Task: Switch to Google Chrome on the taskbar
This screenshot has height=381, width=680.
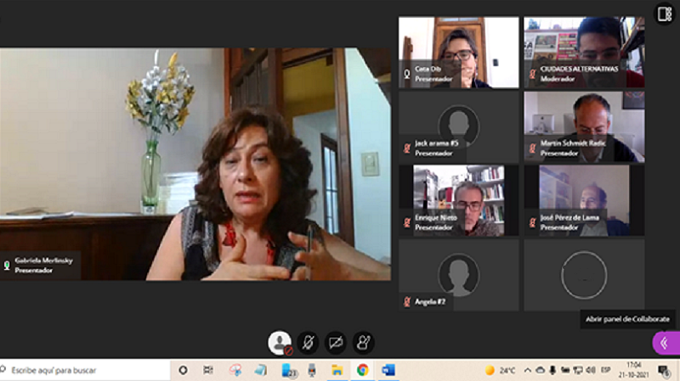Action: pos(363,370)
